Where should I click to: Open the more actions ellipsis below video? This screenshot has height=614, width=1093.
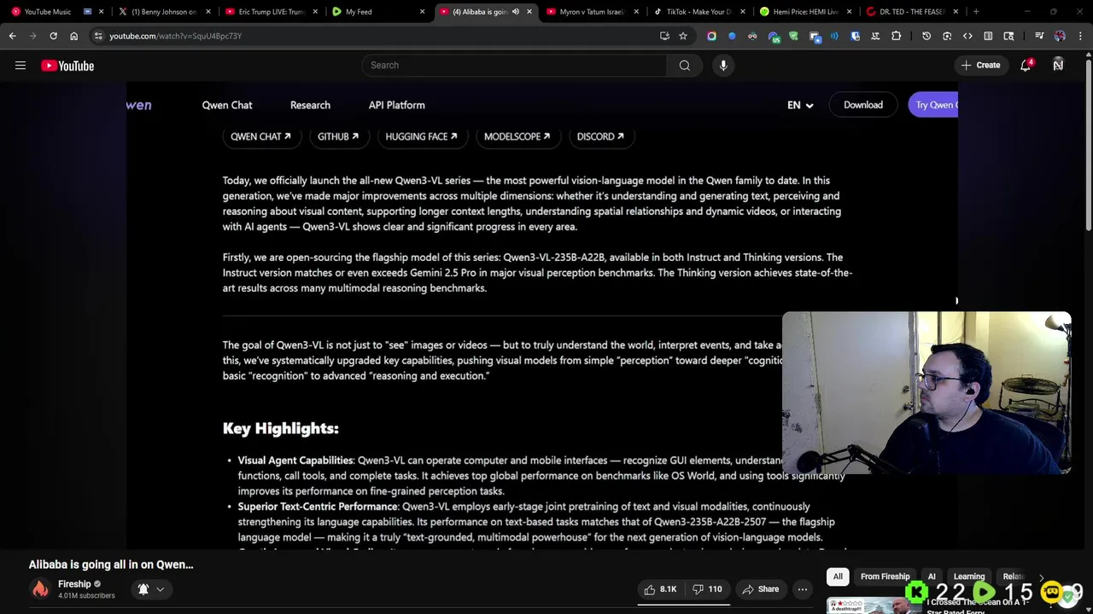coord(803,589)
